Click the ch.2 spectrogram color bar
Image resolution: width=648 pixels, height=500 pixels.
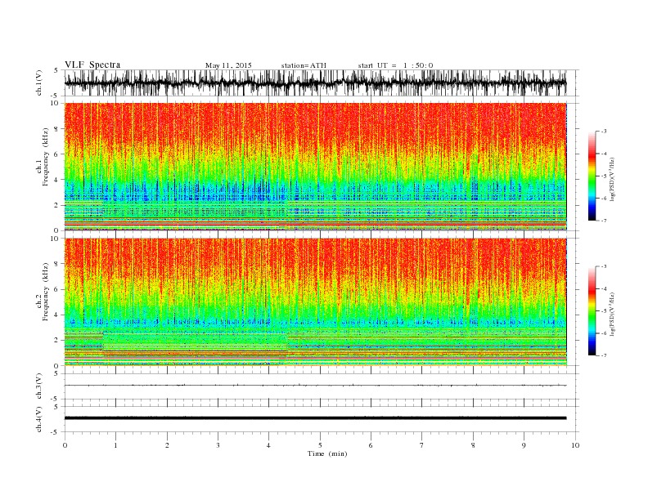(592, 310)
